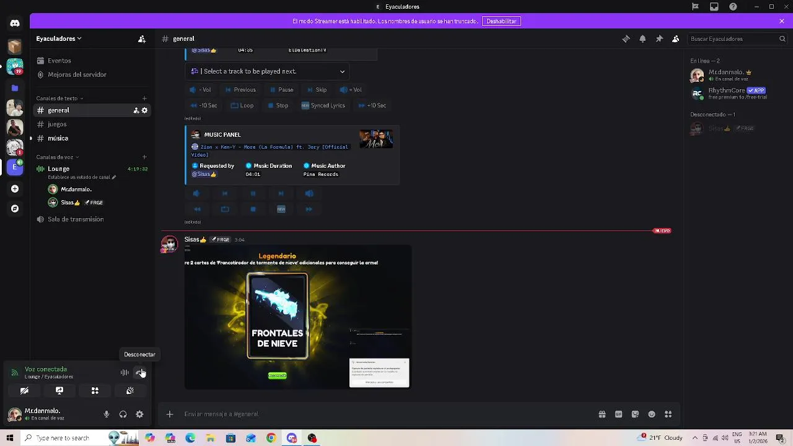The image size is (793, 446).
Task: Collapse Canales de voz category
Action: [58, 157]
